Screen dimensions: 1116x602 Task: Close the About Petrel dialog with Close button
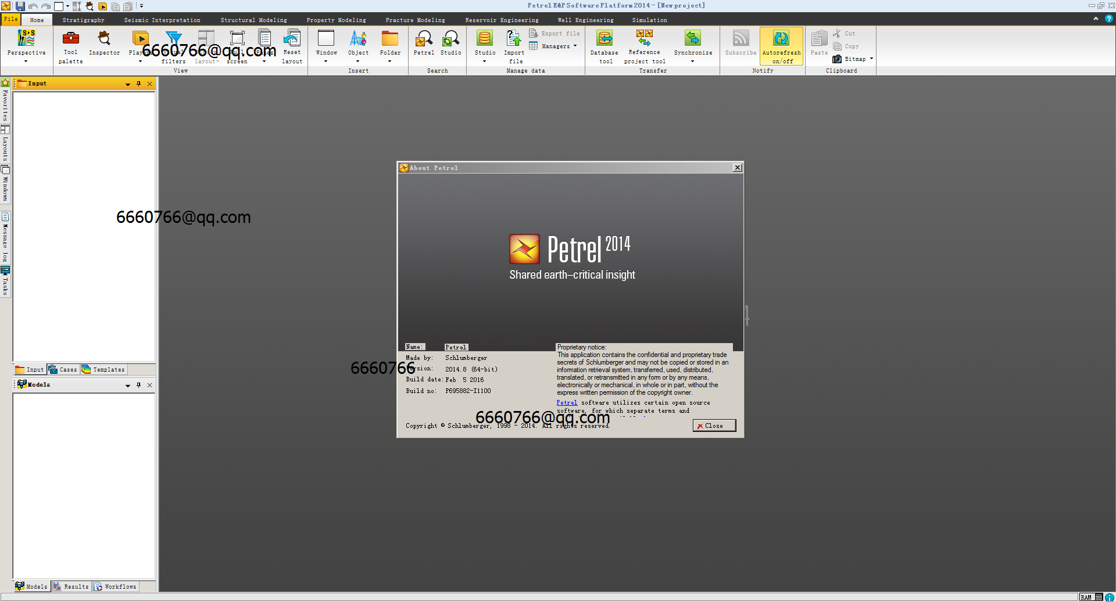pos(714,426)
